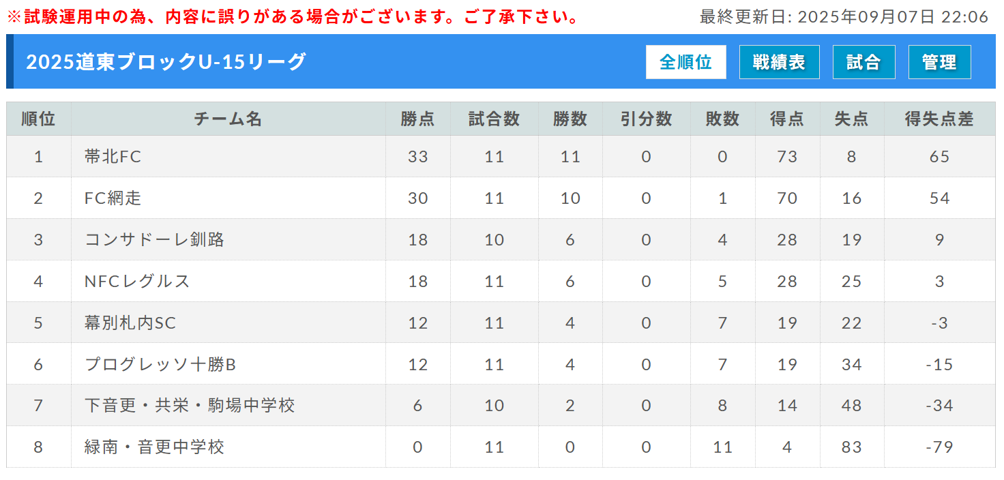Screen dimensions: 1004x480
Task: Switch to the 戦績表 tab
Action: pos(779,62)
